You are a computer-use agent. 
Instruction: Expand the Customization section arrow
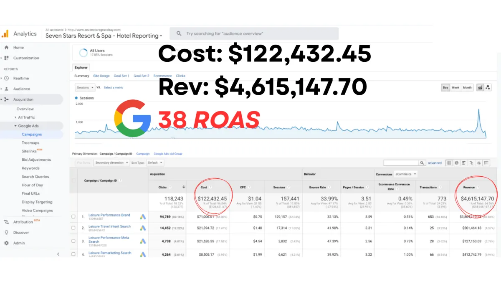2,58
